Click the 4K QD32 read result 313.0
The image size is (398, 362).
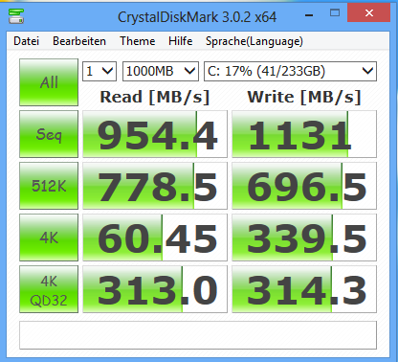click(x=155, y=289)
